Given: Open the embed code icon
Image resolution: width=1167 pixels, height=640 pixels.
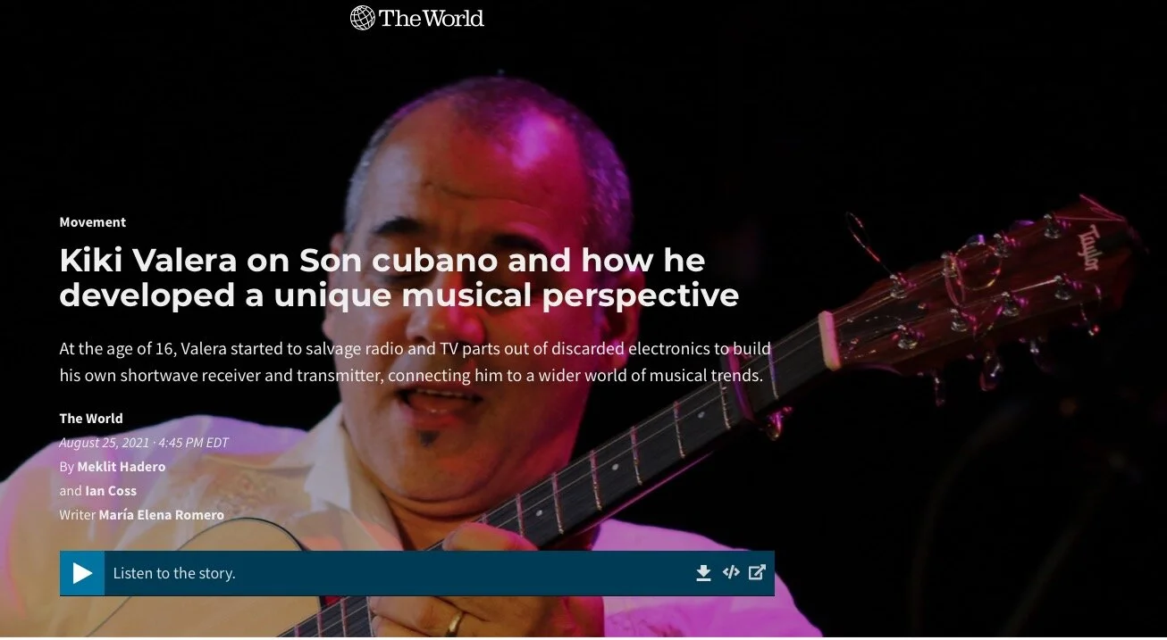Looking at the screenshot, I should 731,572.
